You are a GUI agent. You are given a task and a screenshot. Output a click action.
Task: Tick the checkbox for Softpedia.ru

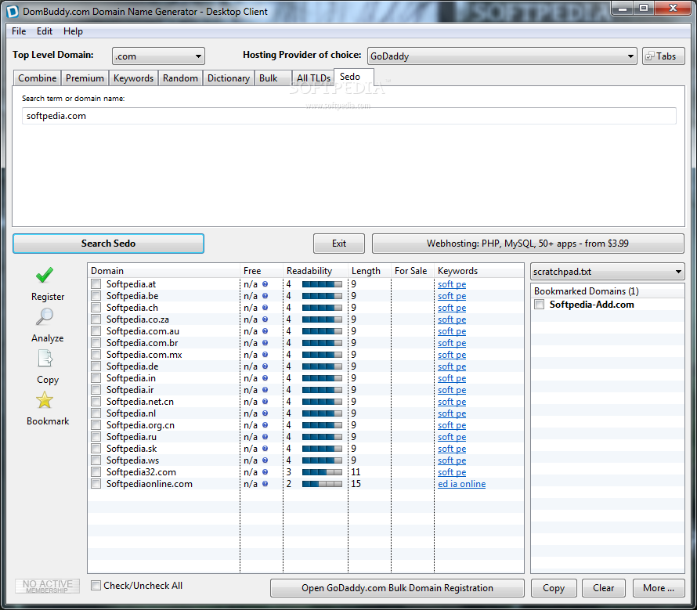96,437
